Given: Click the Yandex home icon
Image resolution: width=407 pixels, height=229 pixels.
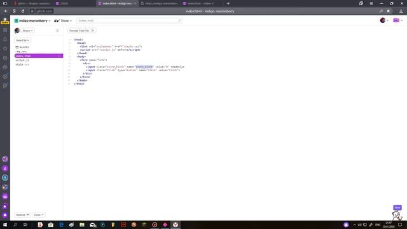Looking at the screenshot, I should tap(14, 11).
